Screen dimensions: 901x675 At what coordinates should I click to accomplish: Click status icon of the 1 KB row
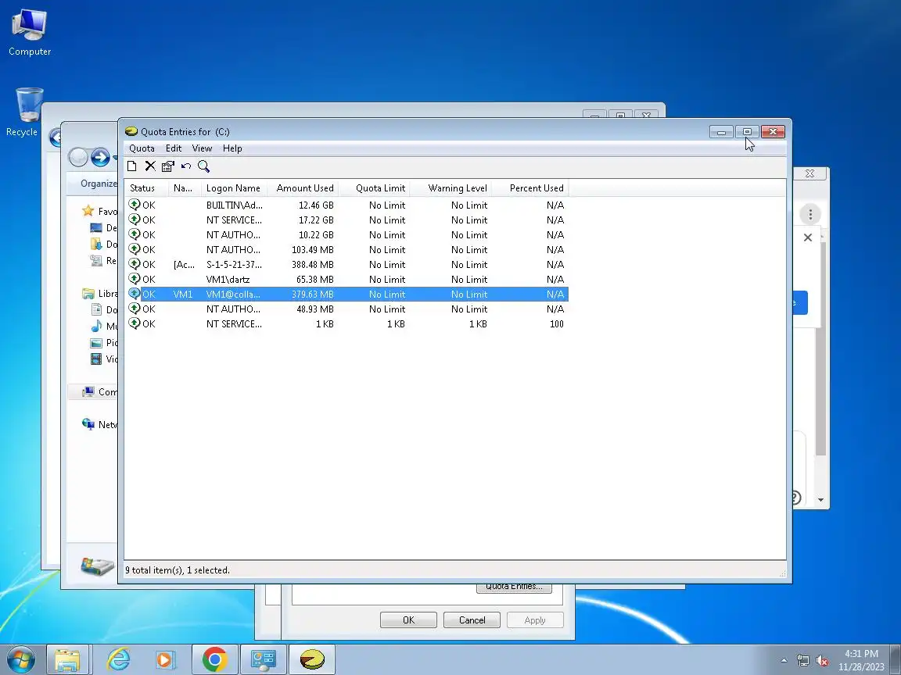click(x=135, y=323)
